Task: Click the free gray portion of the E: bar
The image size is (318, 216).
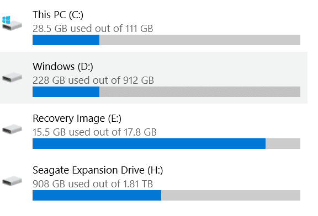Action: 283,143
